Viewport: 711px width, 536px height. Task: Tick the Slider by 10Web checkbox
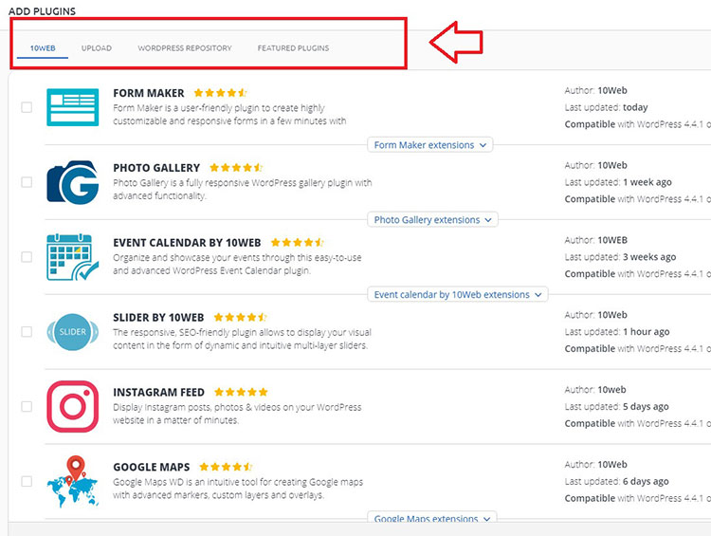tap(27, 332)
